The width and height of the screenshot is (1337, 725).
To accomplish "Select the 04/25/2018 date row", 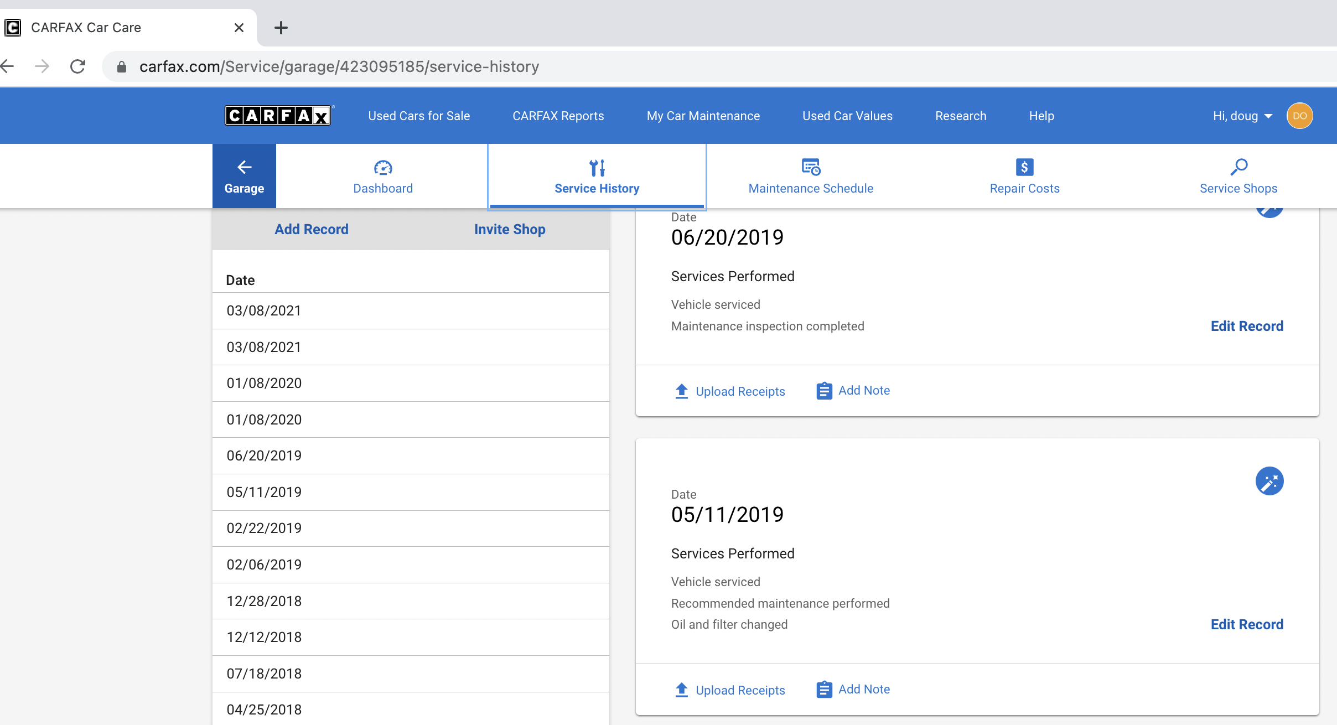I will coord(411,709).
